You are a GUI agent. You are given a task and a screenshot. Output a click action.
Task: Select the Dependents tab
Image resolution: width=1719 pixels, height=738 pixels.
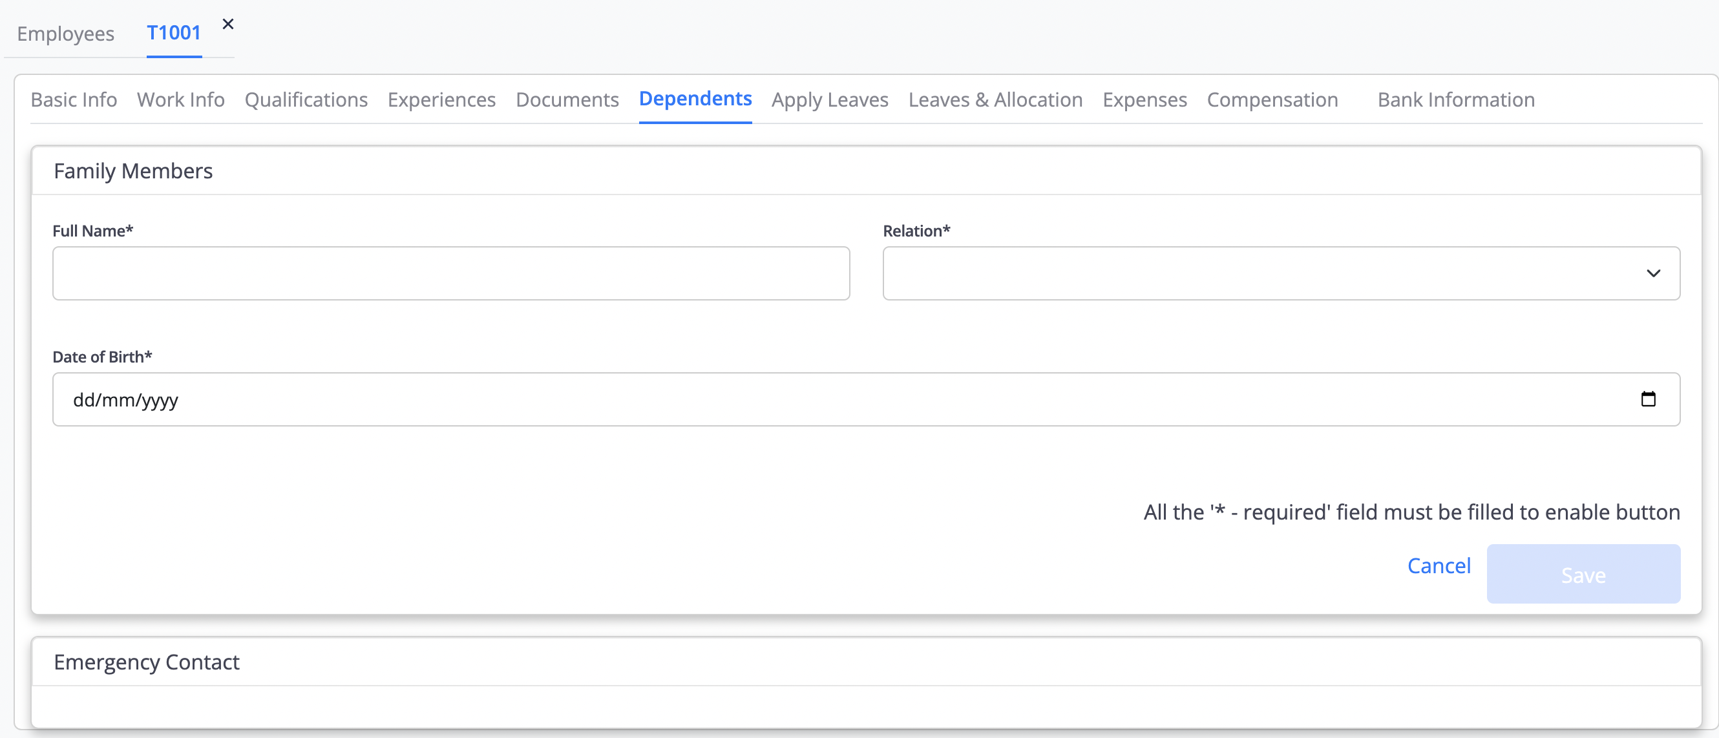(x=695, y=99)
